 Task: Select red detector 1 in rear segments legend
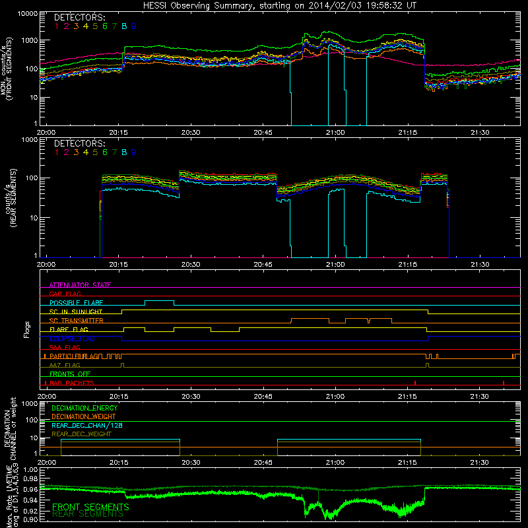click(57, 152)
